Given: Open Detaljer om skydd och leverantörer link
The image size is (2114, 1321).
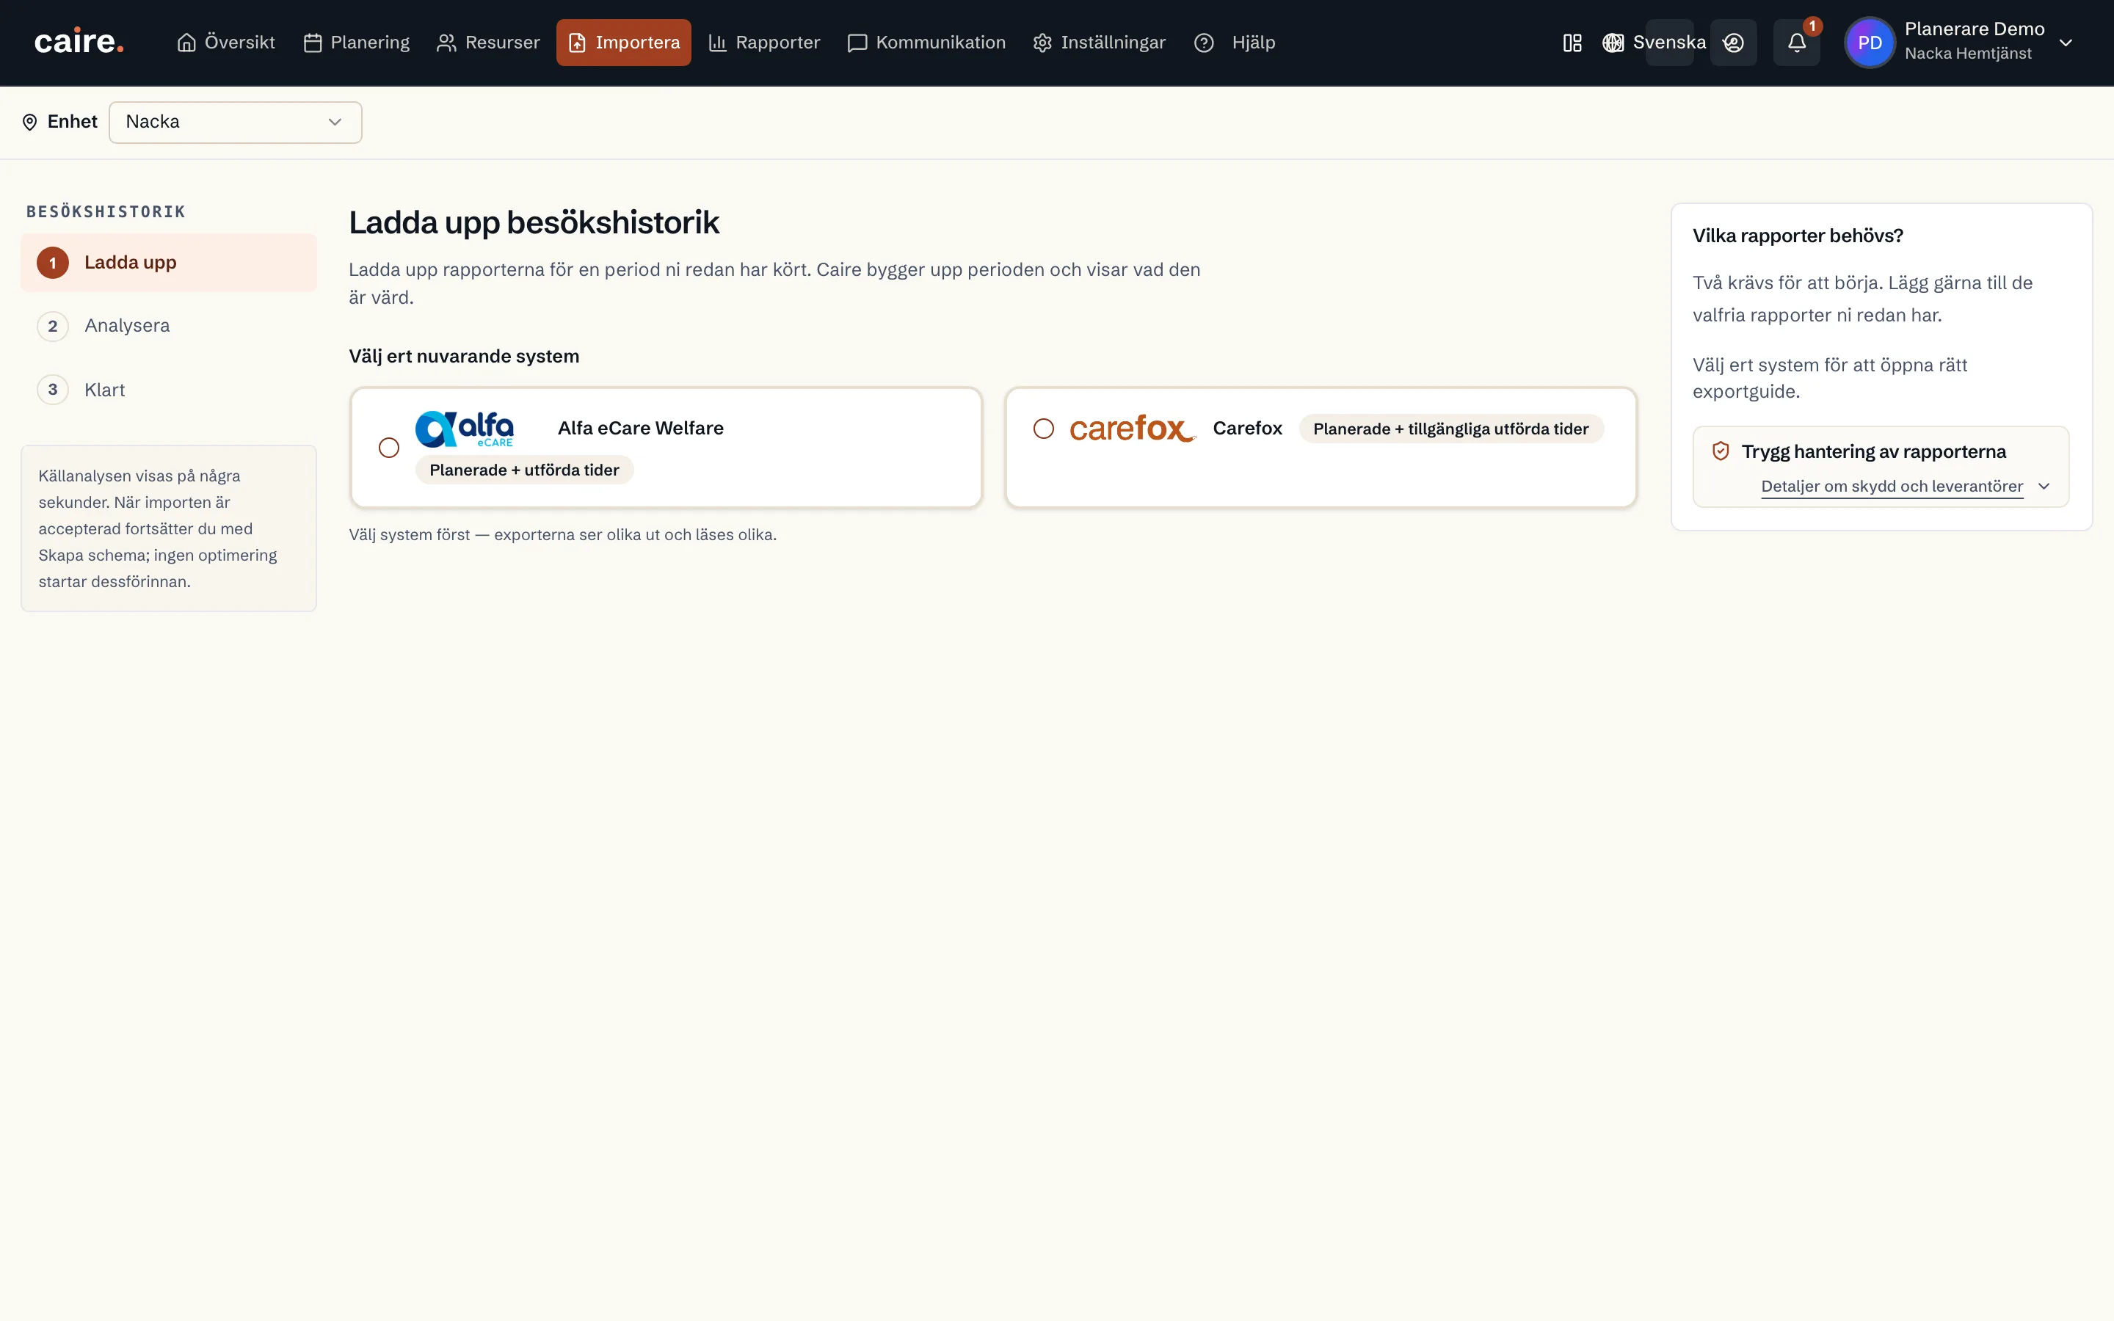Looking at the screenshot, I should tap(1892, 487).
